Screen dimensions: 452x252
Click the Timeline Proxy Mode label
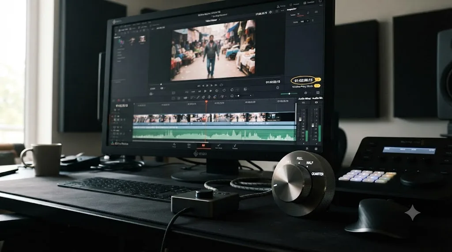coord(302,86)
